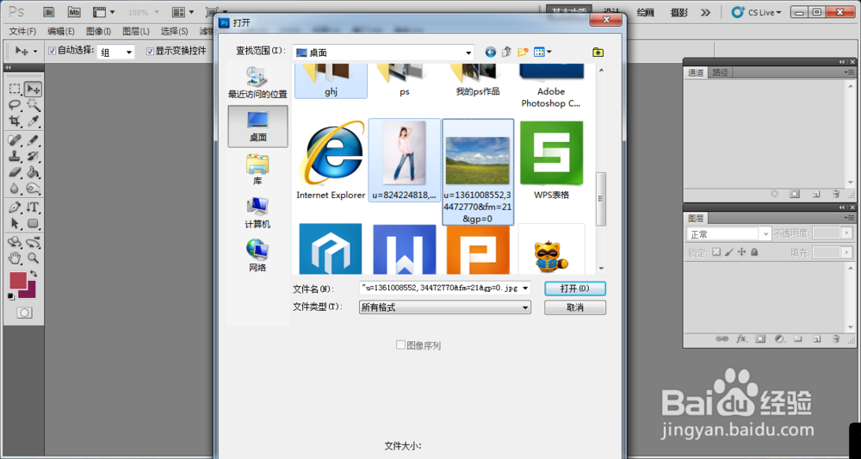The width and height of the screenshot is (861, 459).
Task: Switch to 绘画 workspace
Action: coord(645,13)
